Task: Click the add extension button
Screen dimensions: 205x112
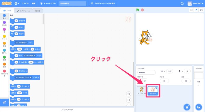Action: coord(4,102)
